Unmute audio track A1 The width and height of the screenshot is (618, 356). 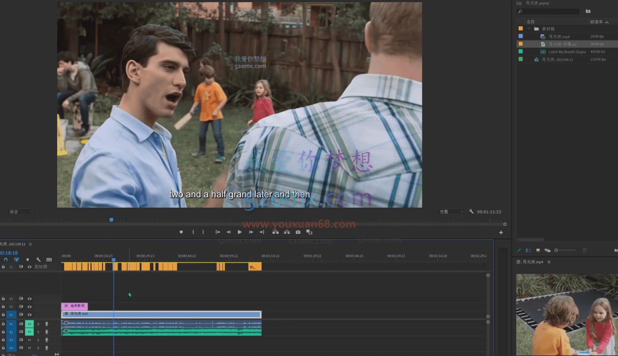pyautogui.click(x=29, y=324)
